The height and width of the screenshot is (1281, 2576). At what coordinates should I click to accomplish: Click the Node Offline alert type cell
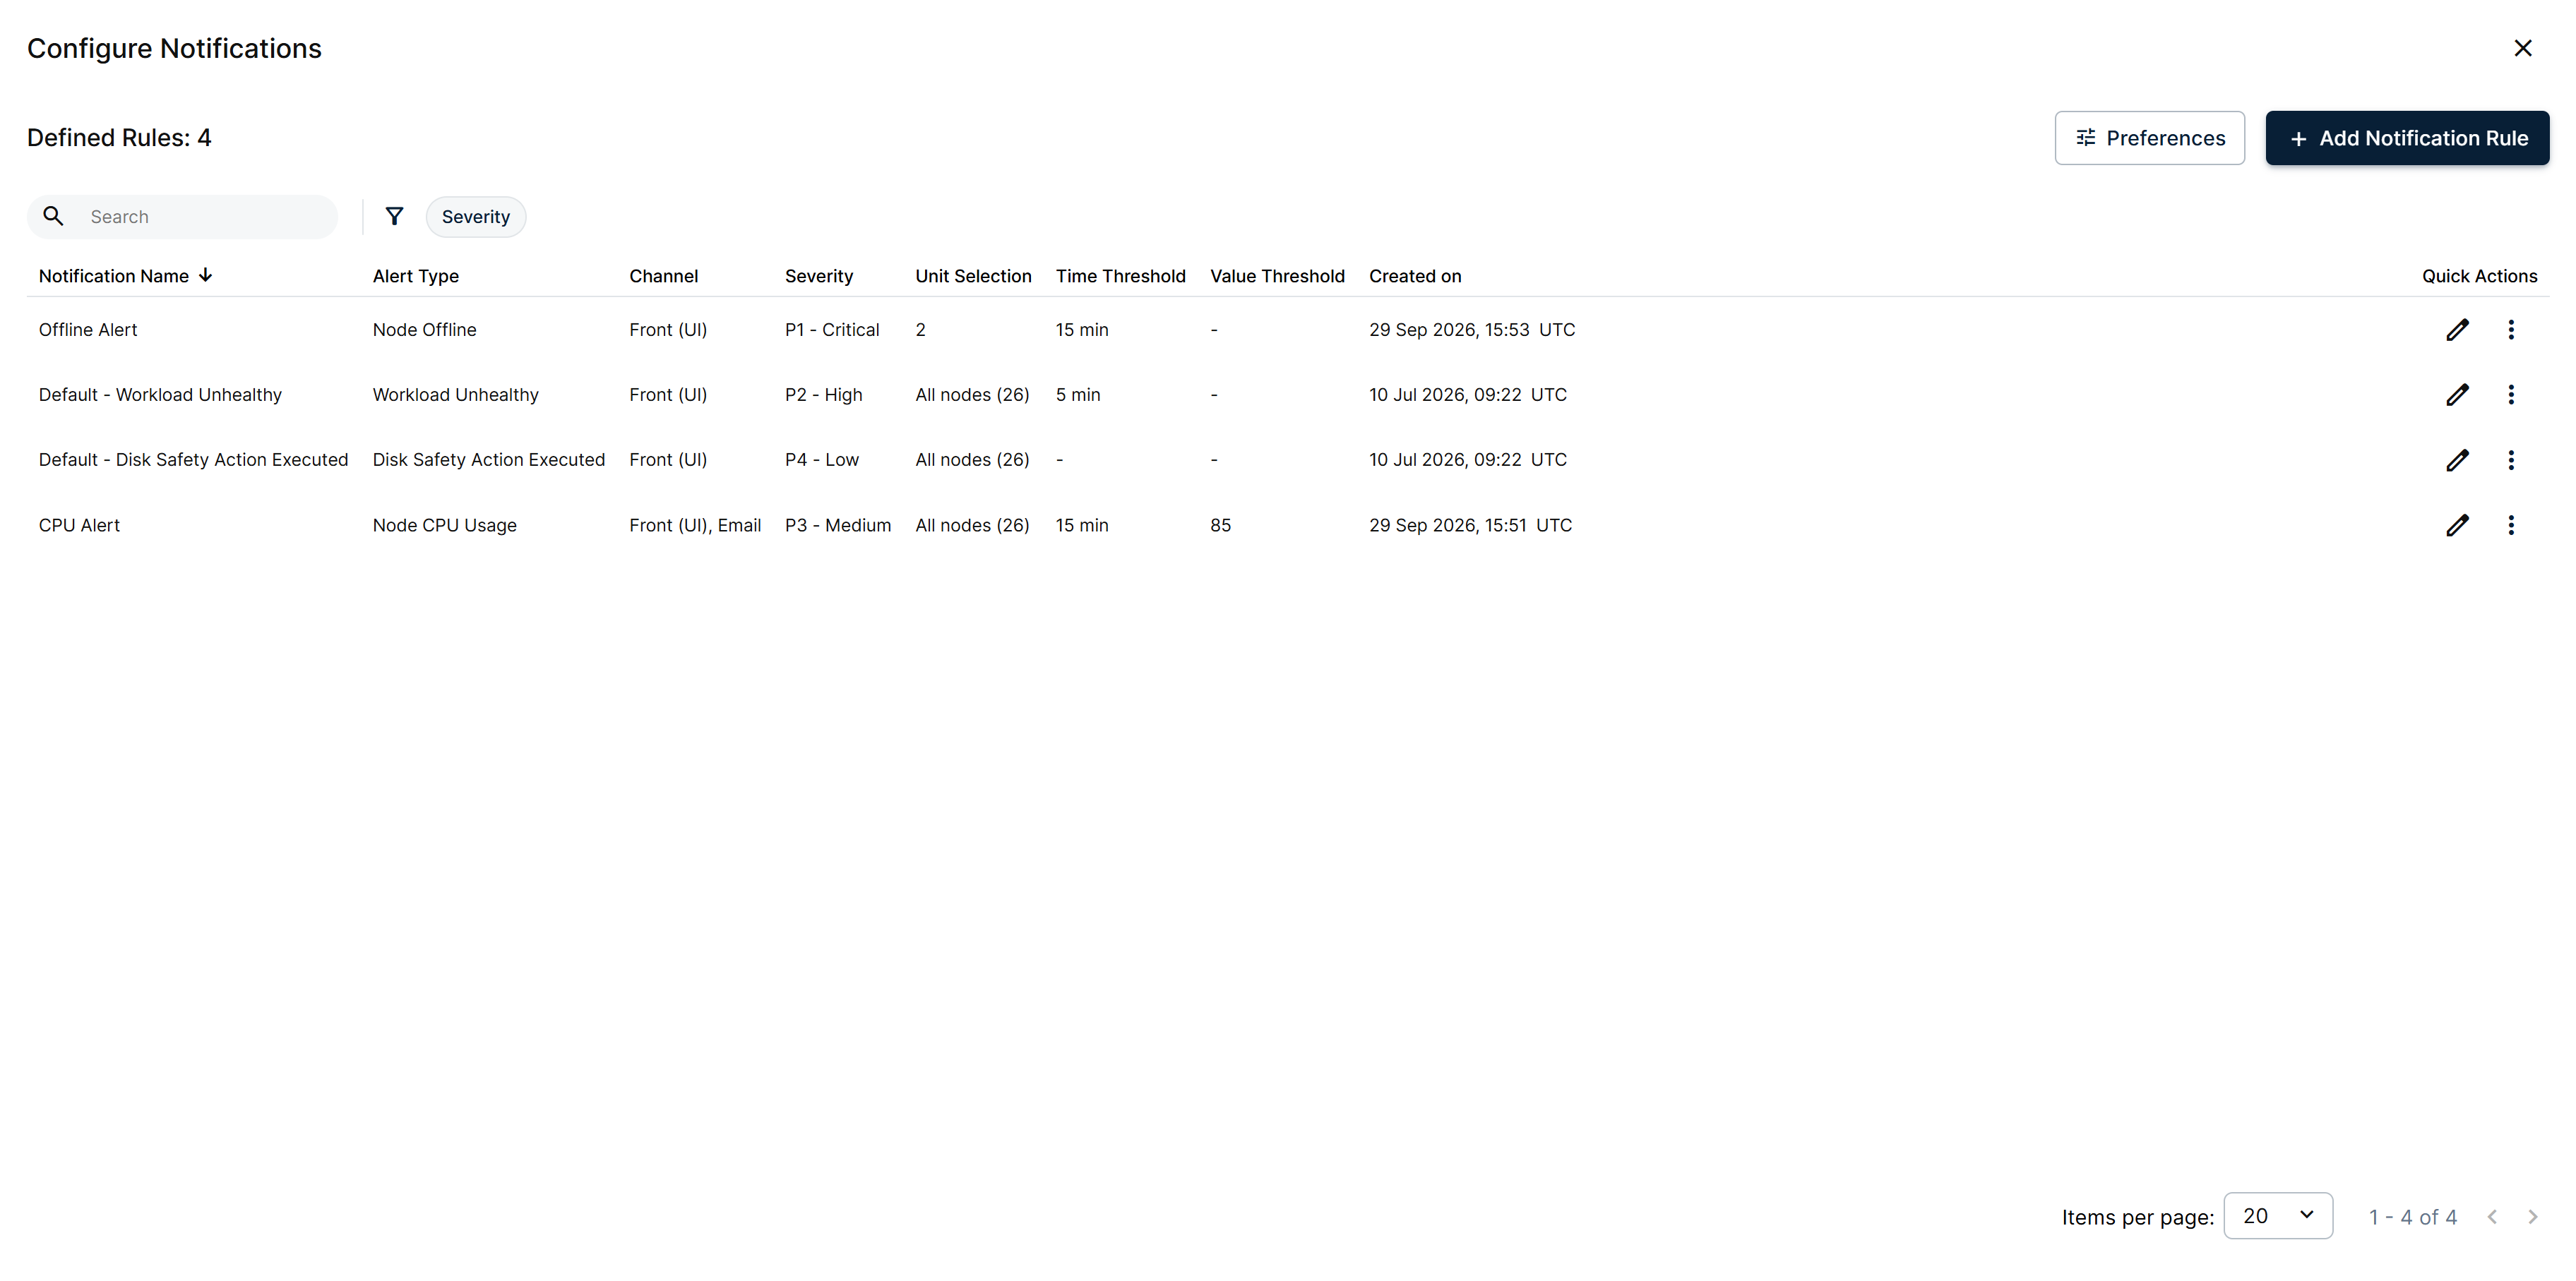pyautogui.click(x=425, y=330)
